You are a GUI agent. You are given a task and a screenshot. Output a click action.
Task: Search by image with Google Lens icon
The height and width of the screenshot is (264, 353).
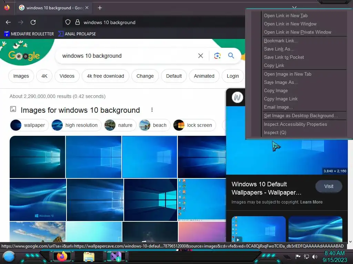pyautogui.click(x=217, y=56)
